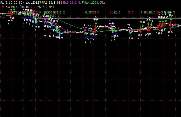
Task: Select the gray horizontal line across chart
Action: [112, 19]
